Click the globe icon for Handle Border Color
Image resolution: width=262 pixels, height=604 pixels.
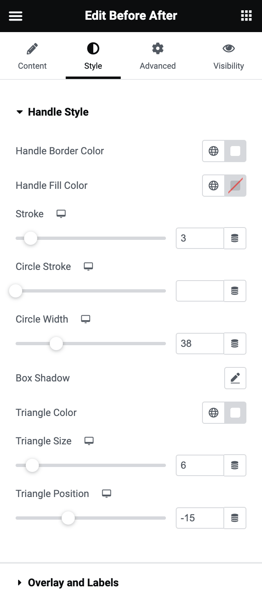(x=214, y=151)
